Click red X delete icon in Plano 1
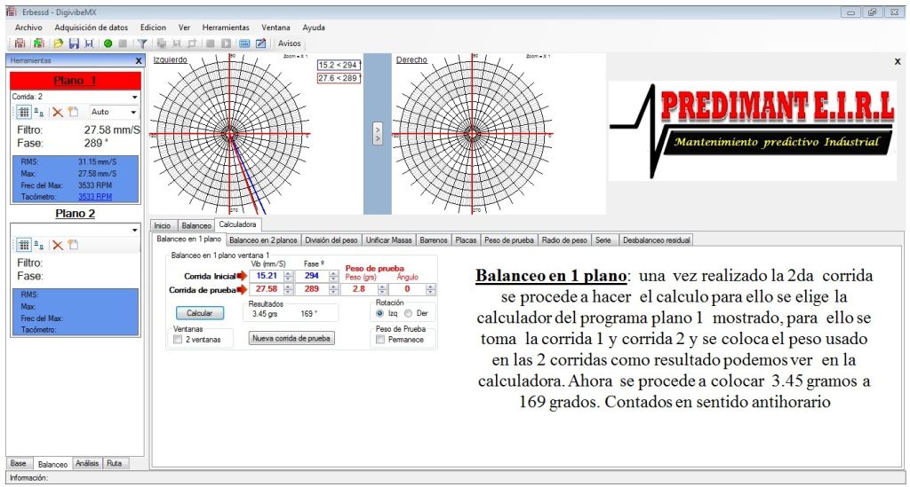This screenshot has width=910, height=487. click(x=57, y=113)
